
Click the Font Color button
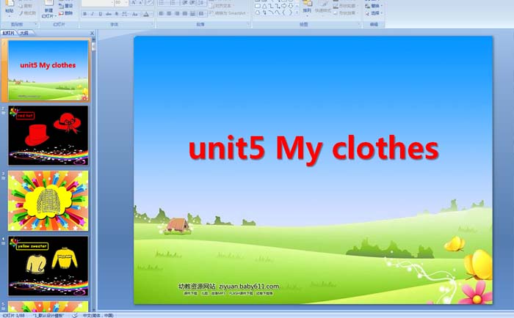point(147,14)
